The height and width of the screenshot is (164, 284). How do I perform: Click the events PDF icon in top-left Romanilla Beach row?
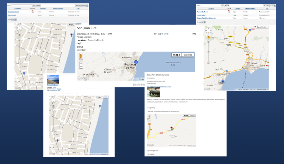click(x=32, y=12)
